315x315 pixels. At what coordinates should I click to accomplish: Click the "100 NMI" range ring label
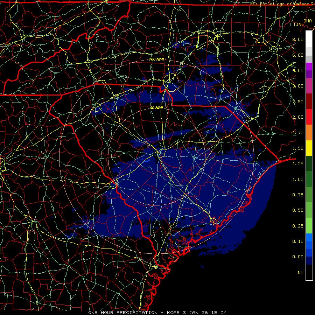click(156, 59)
